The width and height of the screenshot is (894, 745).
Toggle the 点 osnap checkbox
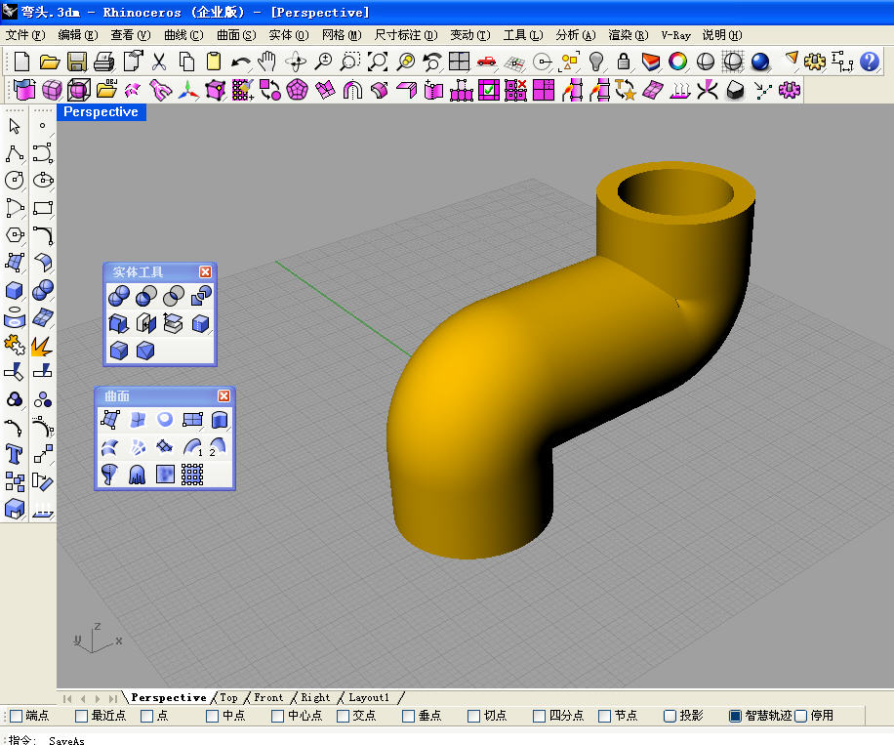147,716
